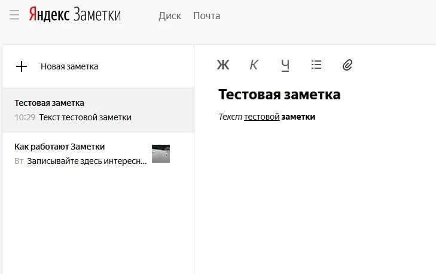The image size is (436, 274).
Task: Toggle underline formatting (Ч)
Action: (285, 66)
